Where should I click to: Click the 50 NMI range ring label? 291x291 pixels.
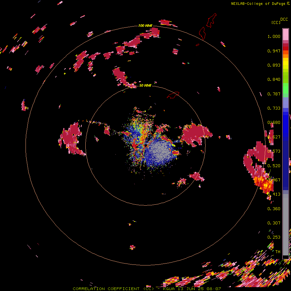click(x=145, y=85)
